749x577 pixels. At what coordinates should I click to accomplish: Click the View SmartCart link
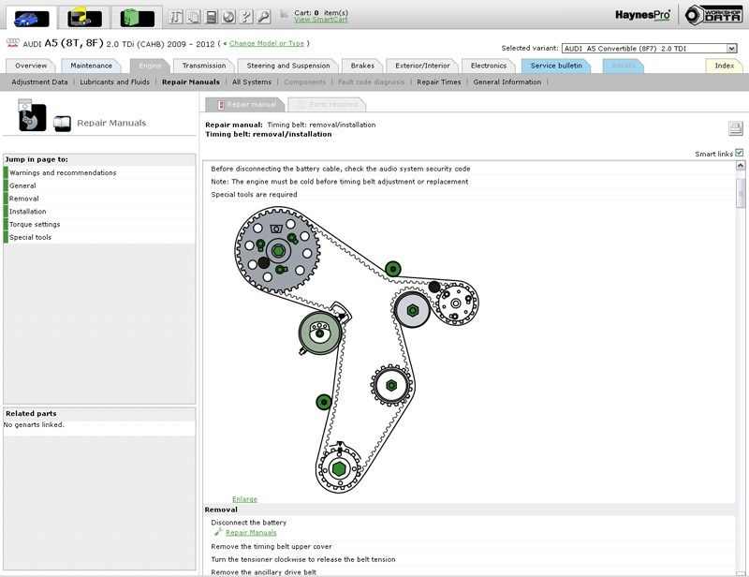coord(321,20)
